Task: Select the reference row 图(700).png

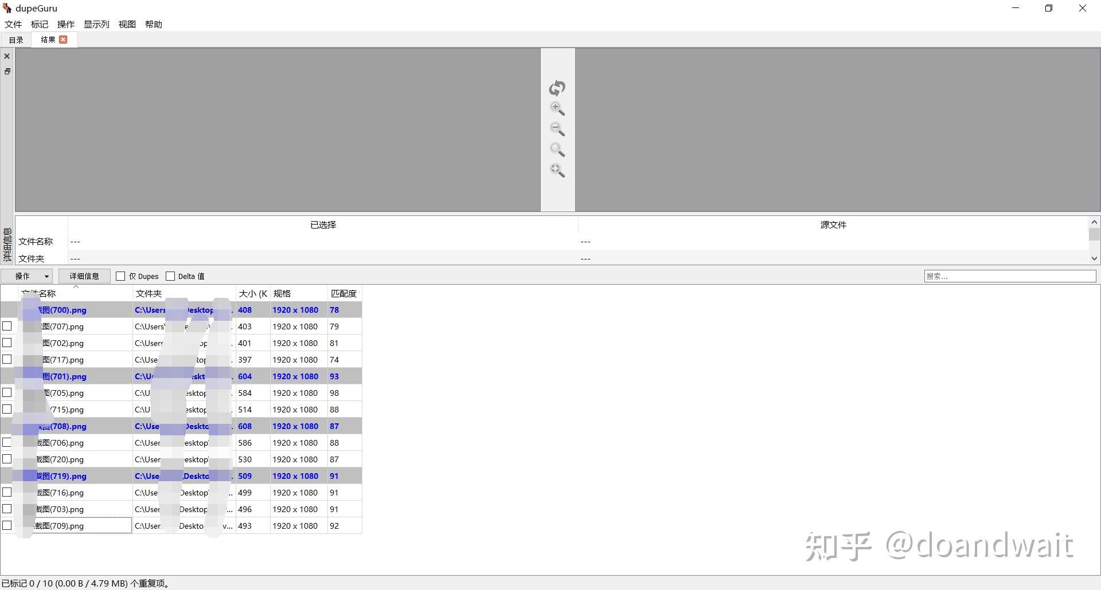Action: click(x=181, y=310)
